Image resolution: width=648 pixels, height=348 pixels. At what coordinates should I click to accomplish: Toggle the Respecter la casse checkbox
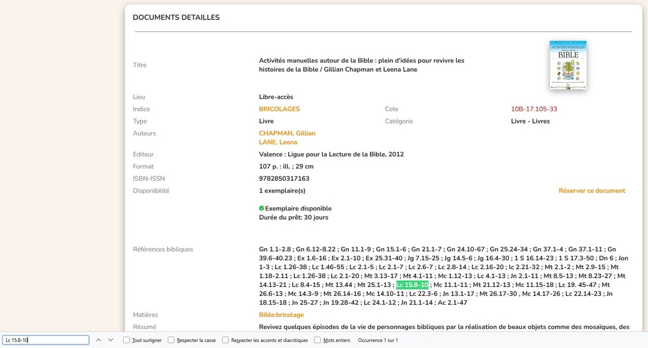[x=171, y=340]
